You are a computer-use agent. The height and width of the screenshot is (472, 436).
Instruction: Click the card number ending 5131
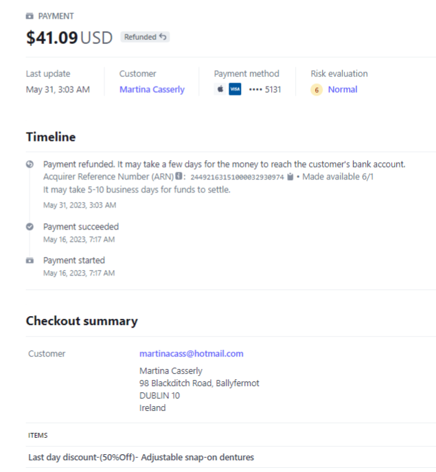(264, 89)
